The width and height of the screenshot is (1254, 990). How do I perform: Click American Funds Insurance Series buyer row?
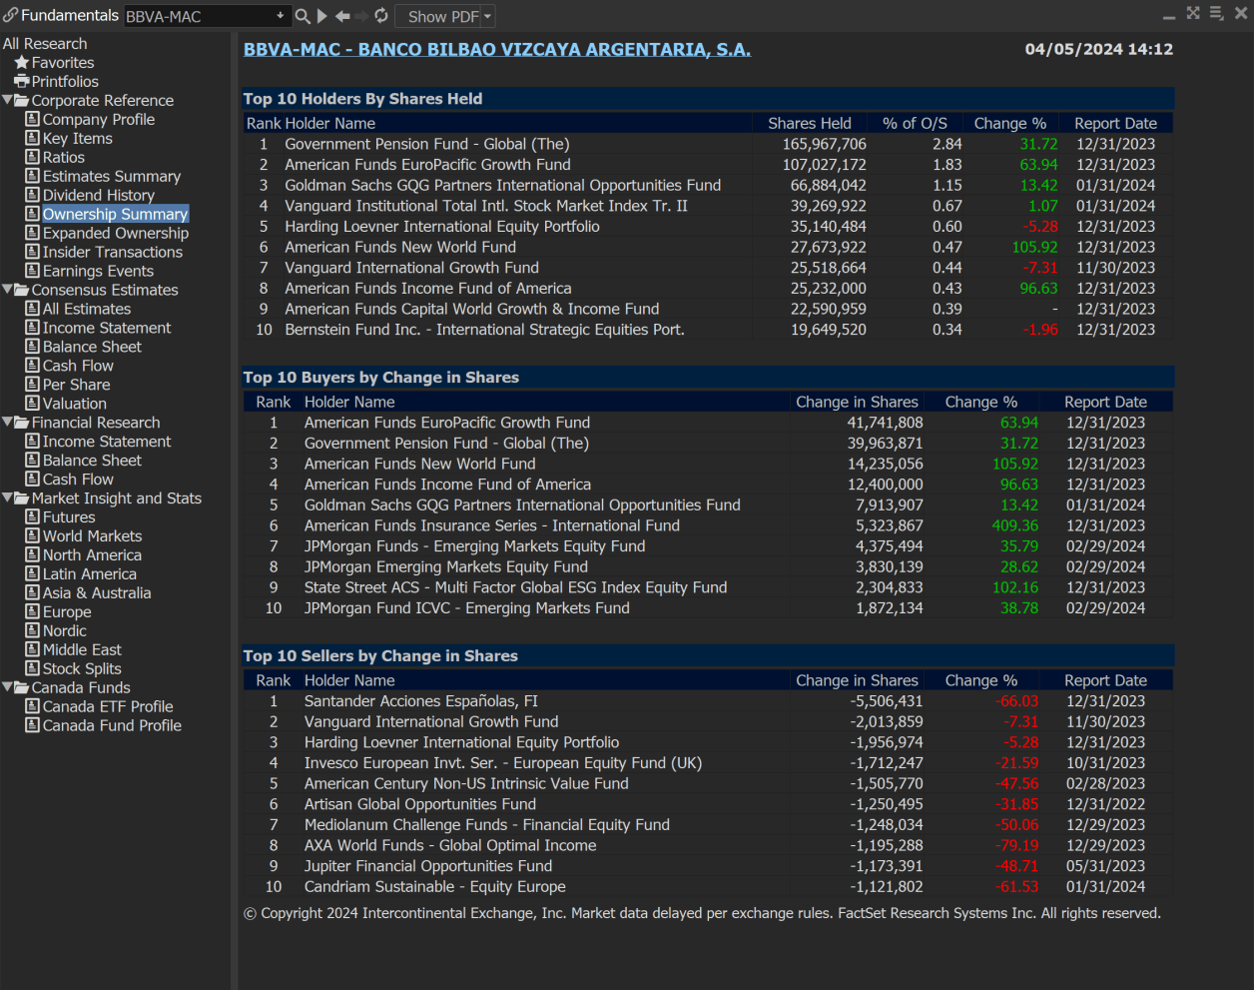click(x=708, y=526)
